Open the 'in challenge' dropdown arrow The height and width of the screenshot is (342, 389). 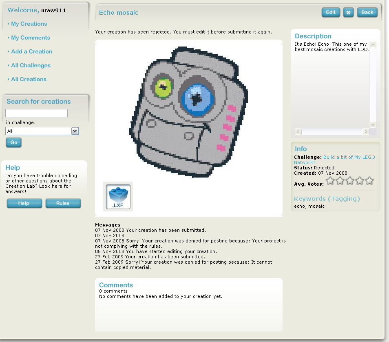[x=75, y=131]
